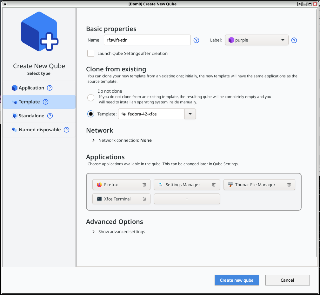Click the Create new qube button
The width and height of the screenshot is (320, 295).
coord(237,280)
